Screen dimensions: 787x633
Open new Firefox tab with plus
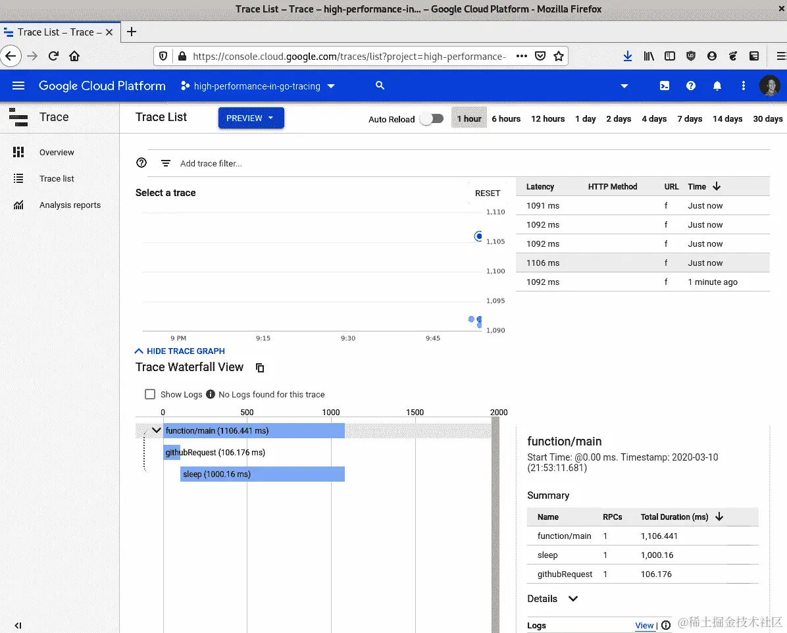(x=132, y=32)
